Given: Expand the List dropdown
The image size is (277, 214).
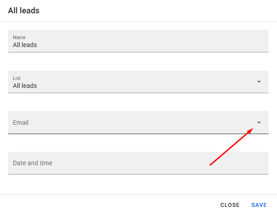Looking at the screenshot, I should (x=138, y=82).
